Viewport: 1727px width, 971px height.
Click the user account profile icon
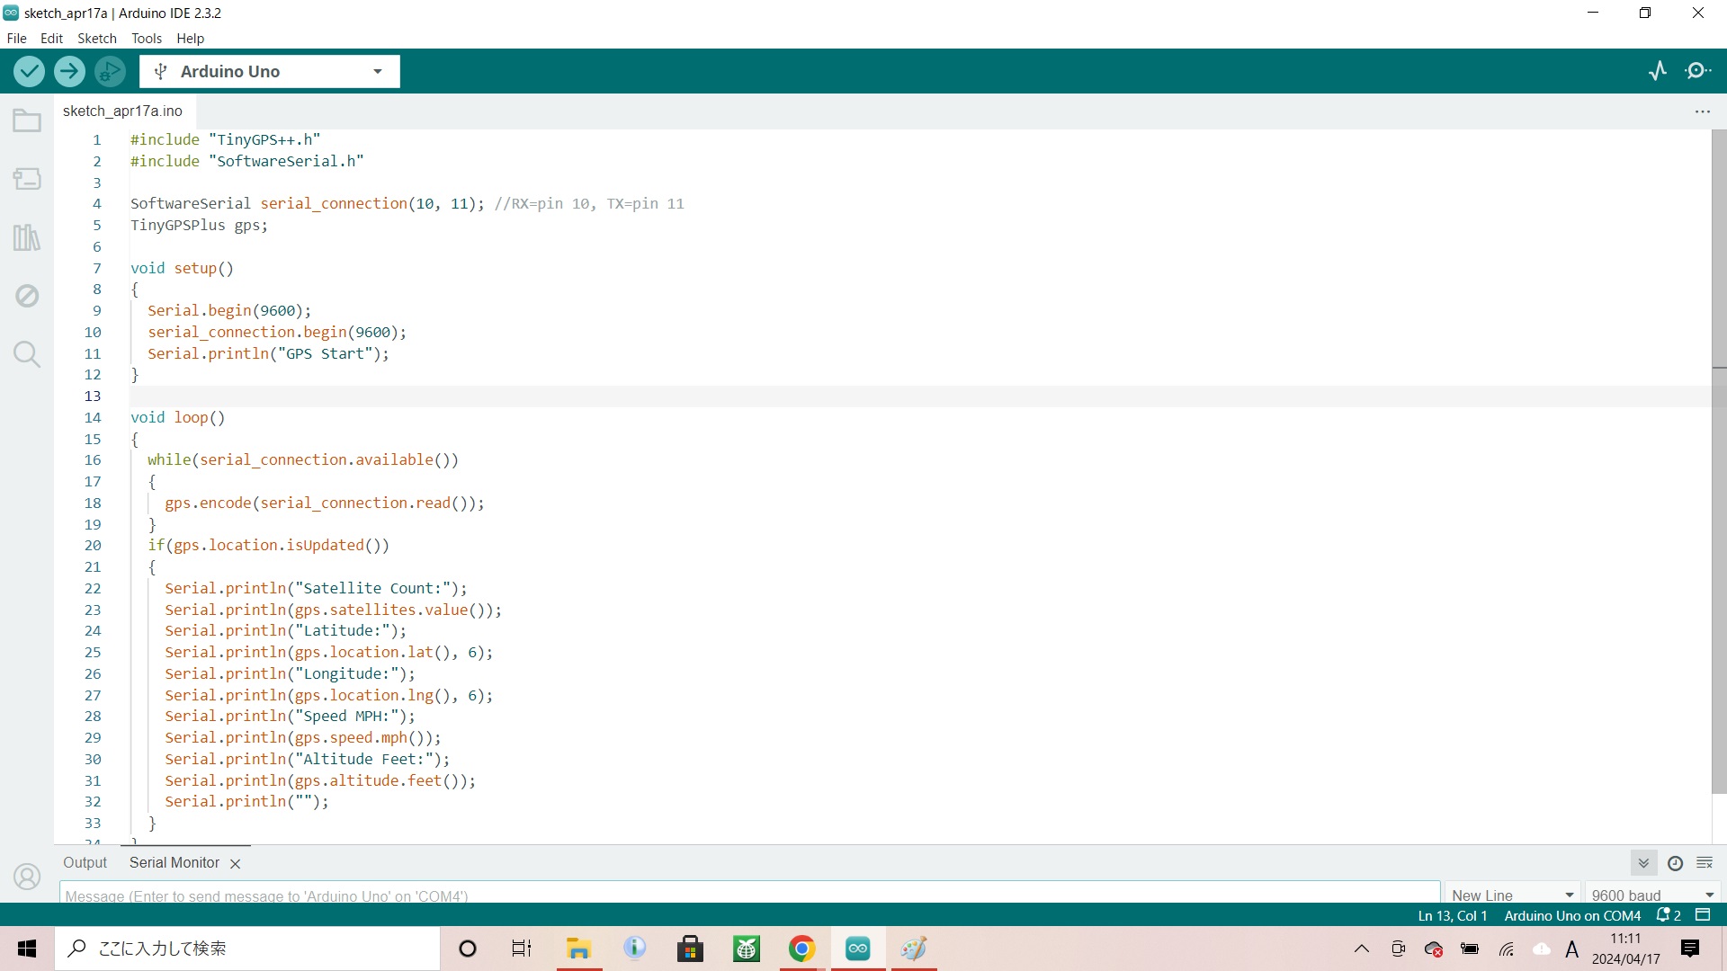(27, 877)
